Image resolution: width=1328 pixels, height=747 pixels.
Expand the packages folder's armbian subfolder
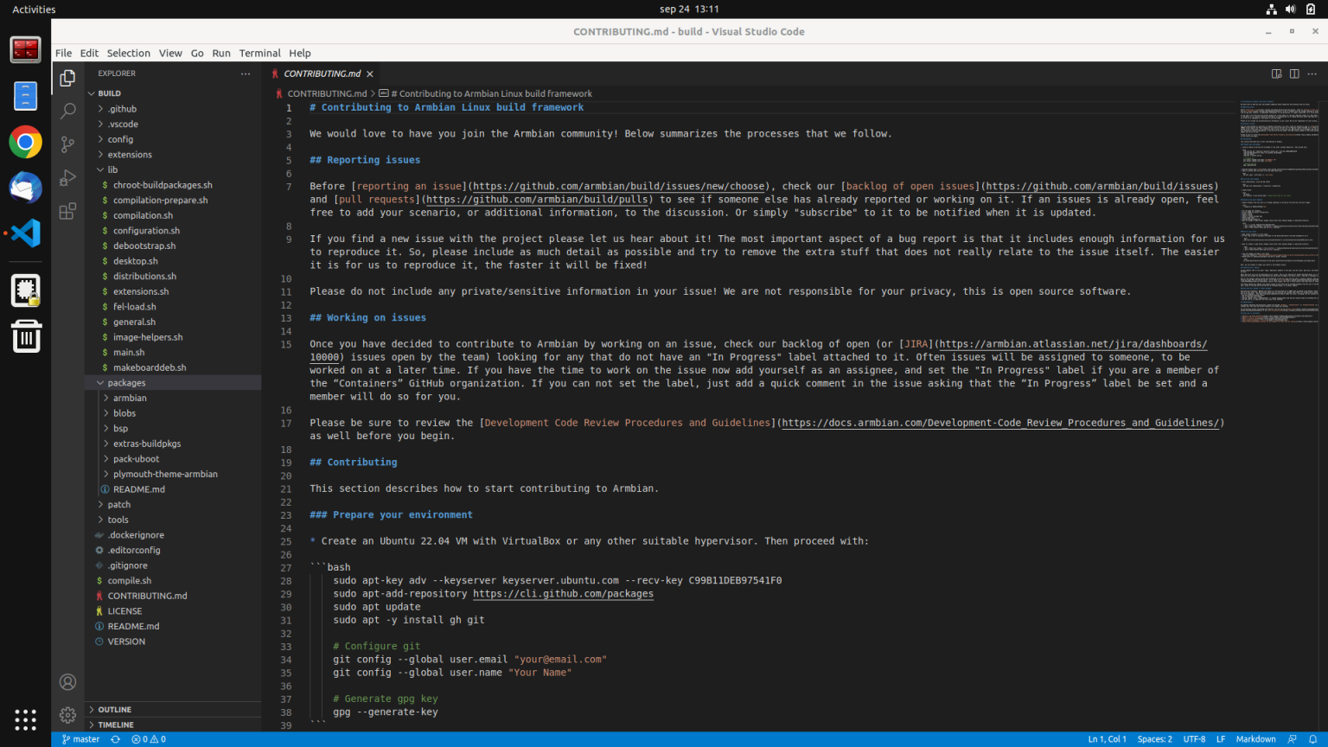(128, 398)
